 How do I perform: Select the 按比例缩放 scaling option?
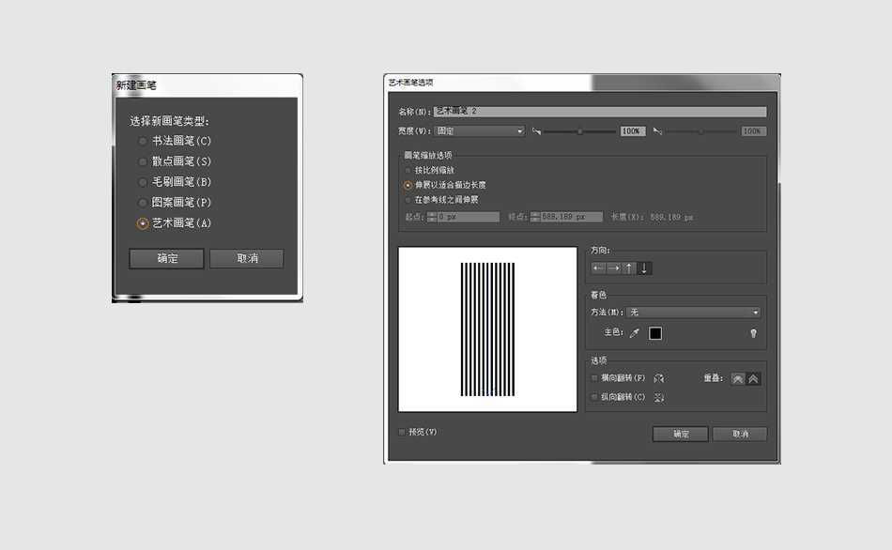pos(408,170)
